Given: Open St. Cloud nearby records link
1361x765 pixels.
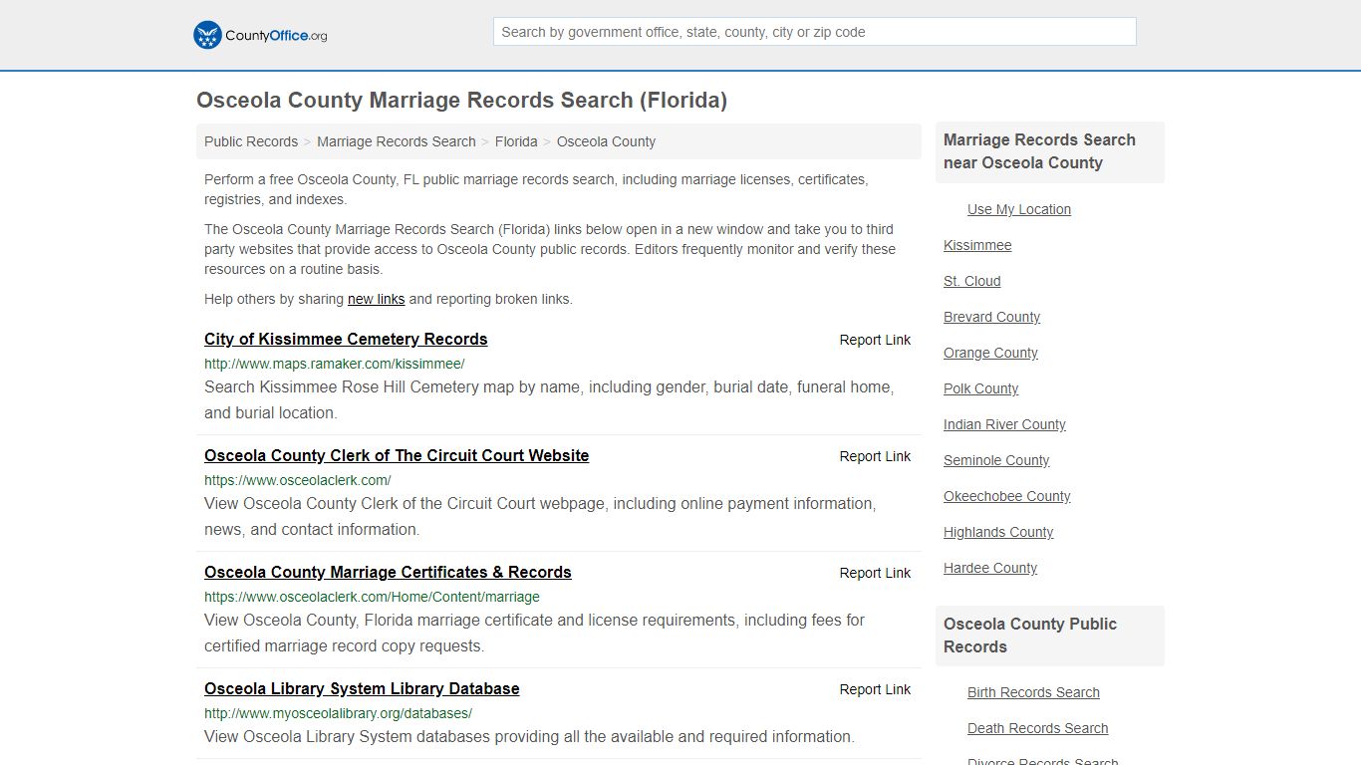Looking at the screenshot, I should pyautogui.click(x=971, y=281).
